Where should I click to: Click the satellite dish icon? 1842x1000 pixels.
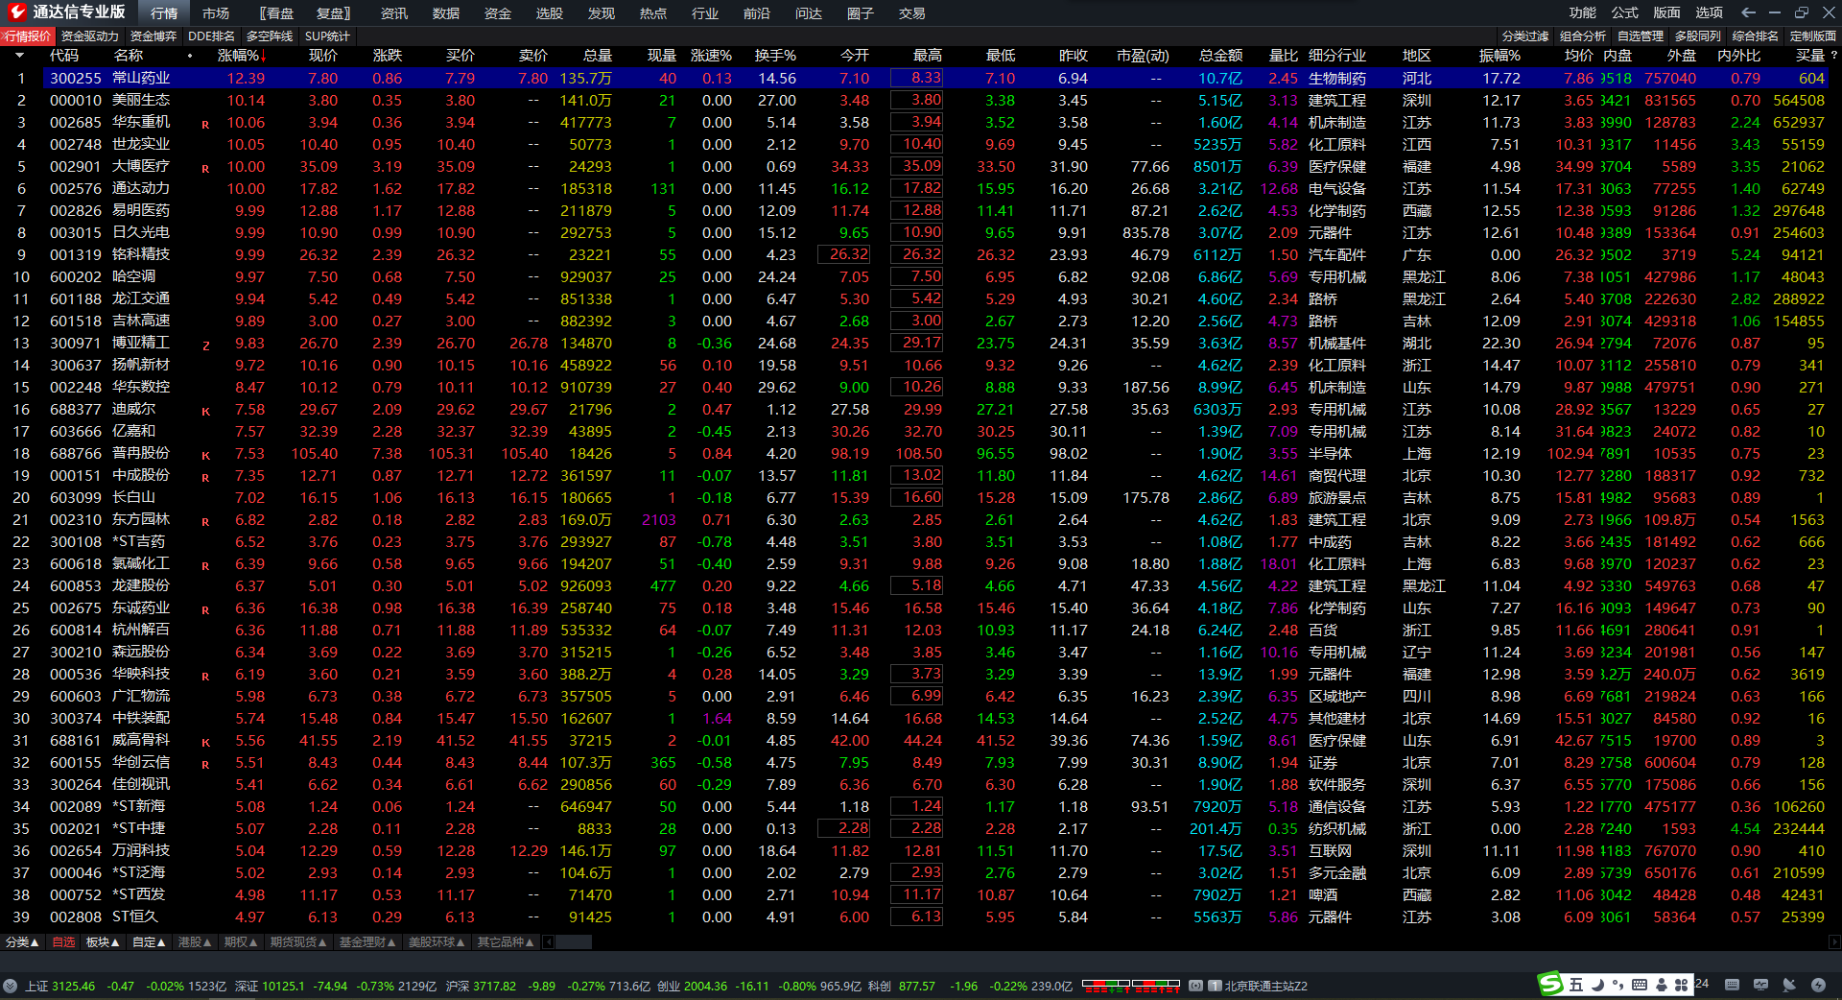[1789, 985]
